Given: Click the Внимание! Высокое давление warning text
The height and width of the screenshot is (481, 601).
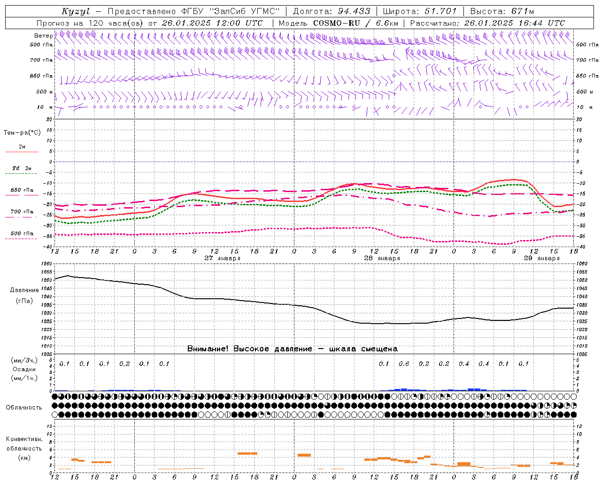Looking at the screenshot, I should point(292,349).
